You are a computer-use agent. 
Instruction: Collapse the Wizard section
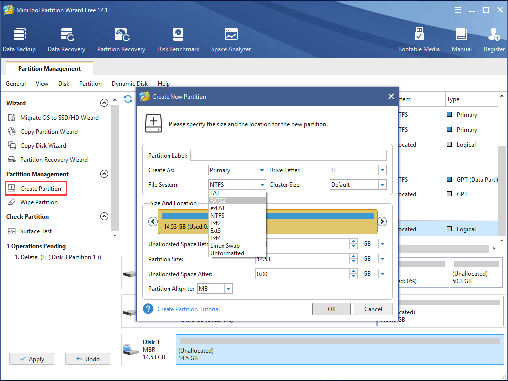pos(104,103)
